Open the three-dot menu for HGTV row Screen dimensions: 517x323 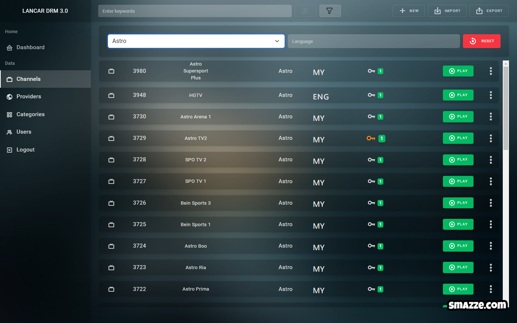tap(491, 95)
